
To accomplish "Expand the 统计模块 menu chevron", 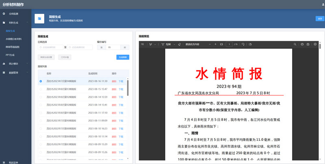I will pos(27,64).
